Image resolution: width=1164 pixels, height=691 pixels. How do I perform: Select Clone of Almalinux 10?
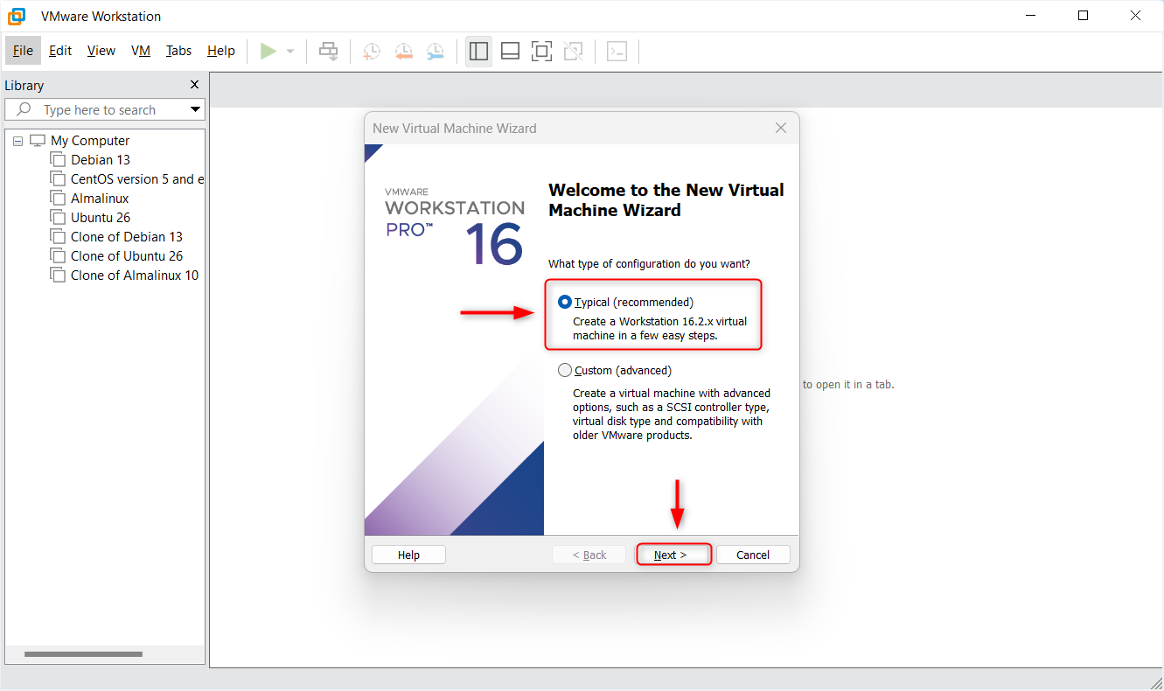[135, 275]
